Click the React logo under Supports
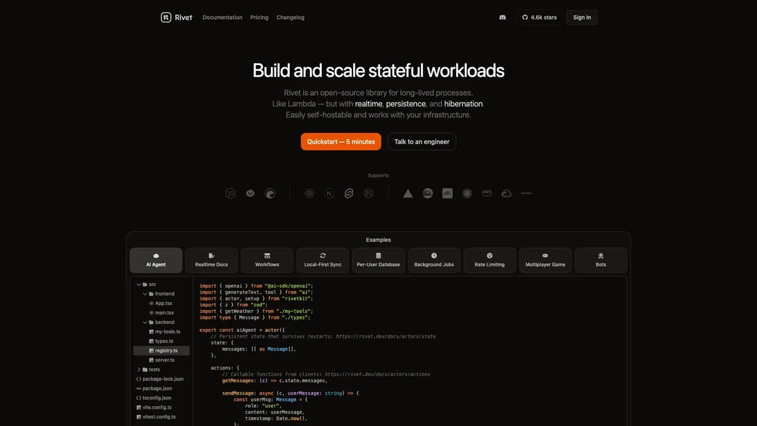Viewport: 757px width, 426px height. point(309,193)
